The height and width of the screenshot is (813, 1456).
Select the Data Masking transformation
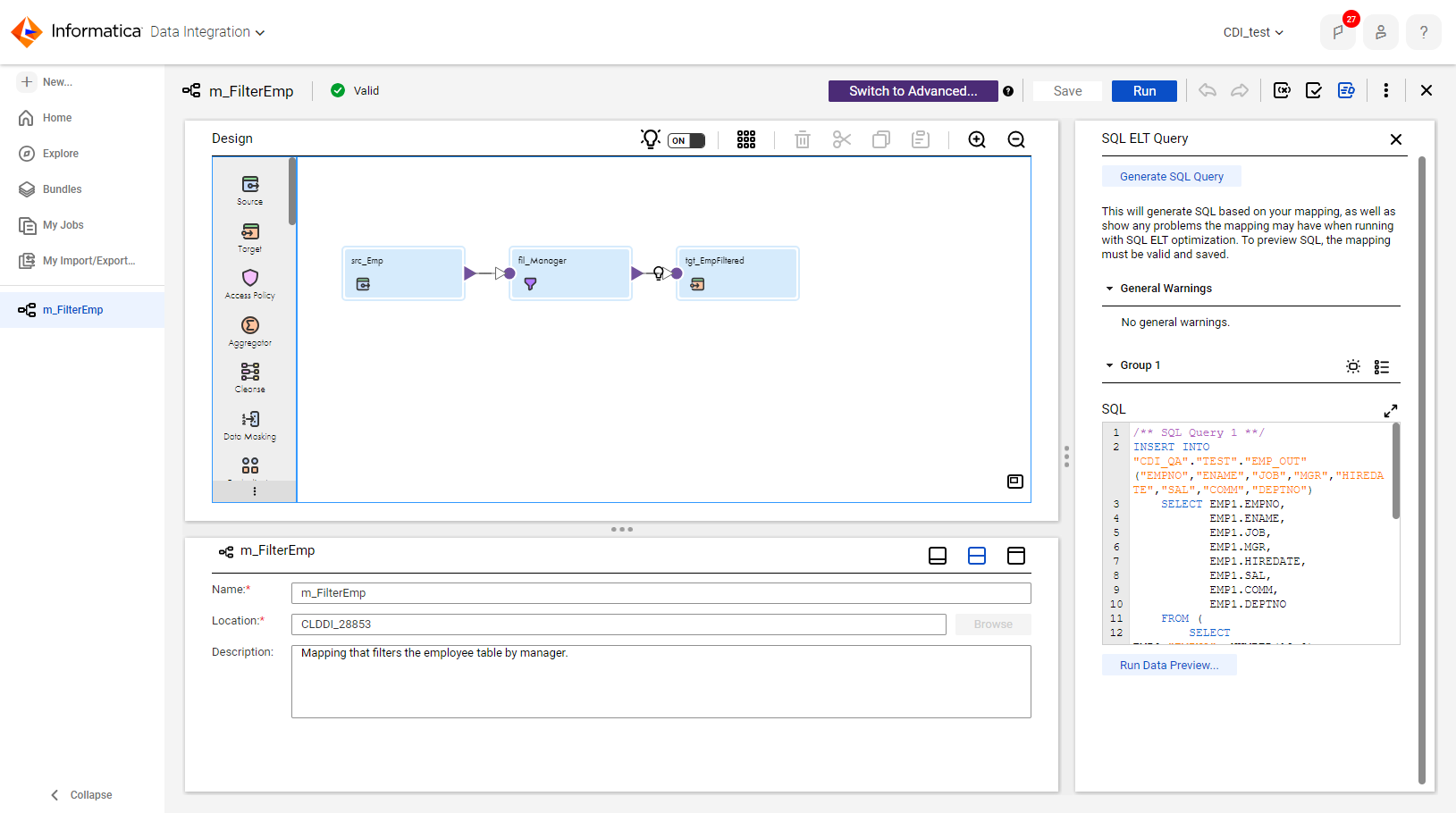pyautogui.click(x=250, y=425)
